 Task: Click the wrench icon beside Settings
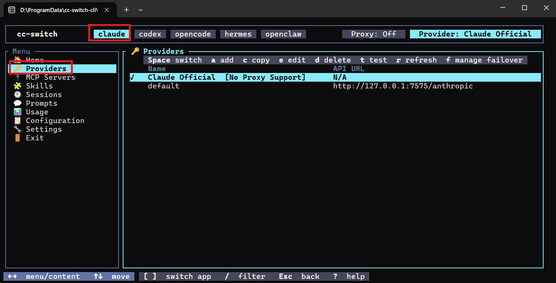[x=17, y=129]
